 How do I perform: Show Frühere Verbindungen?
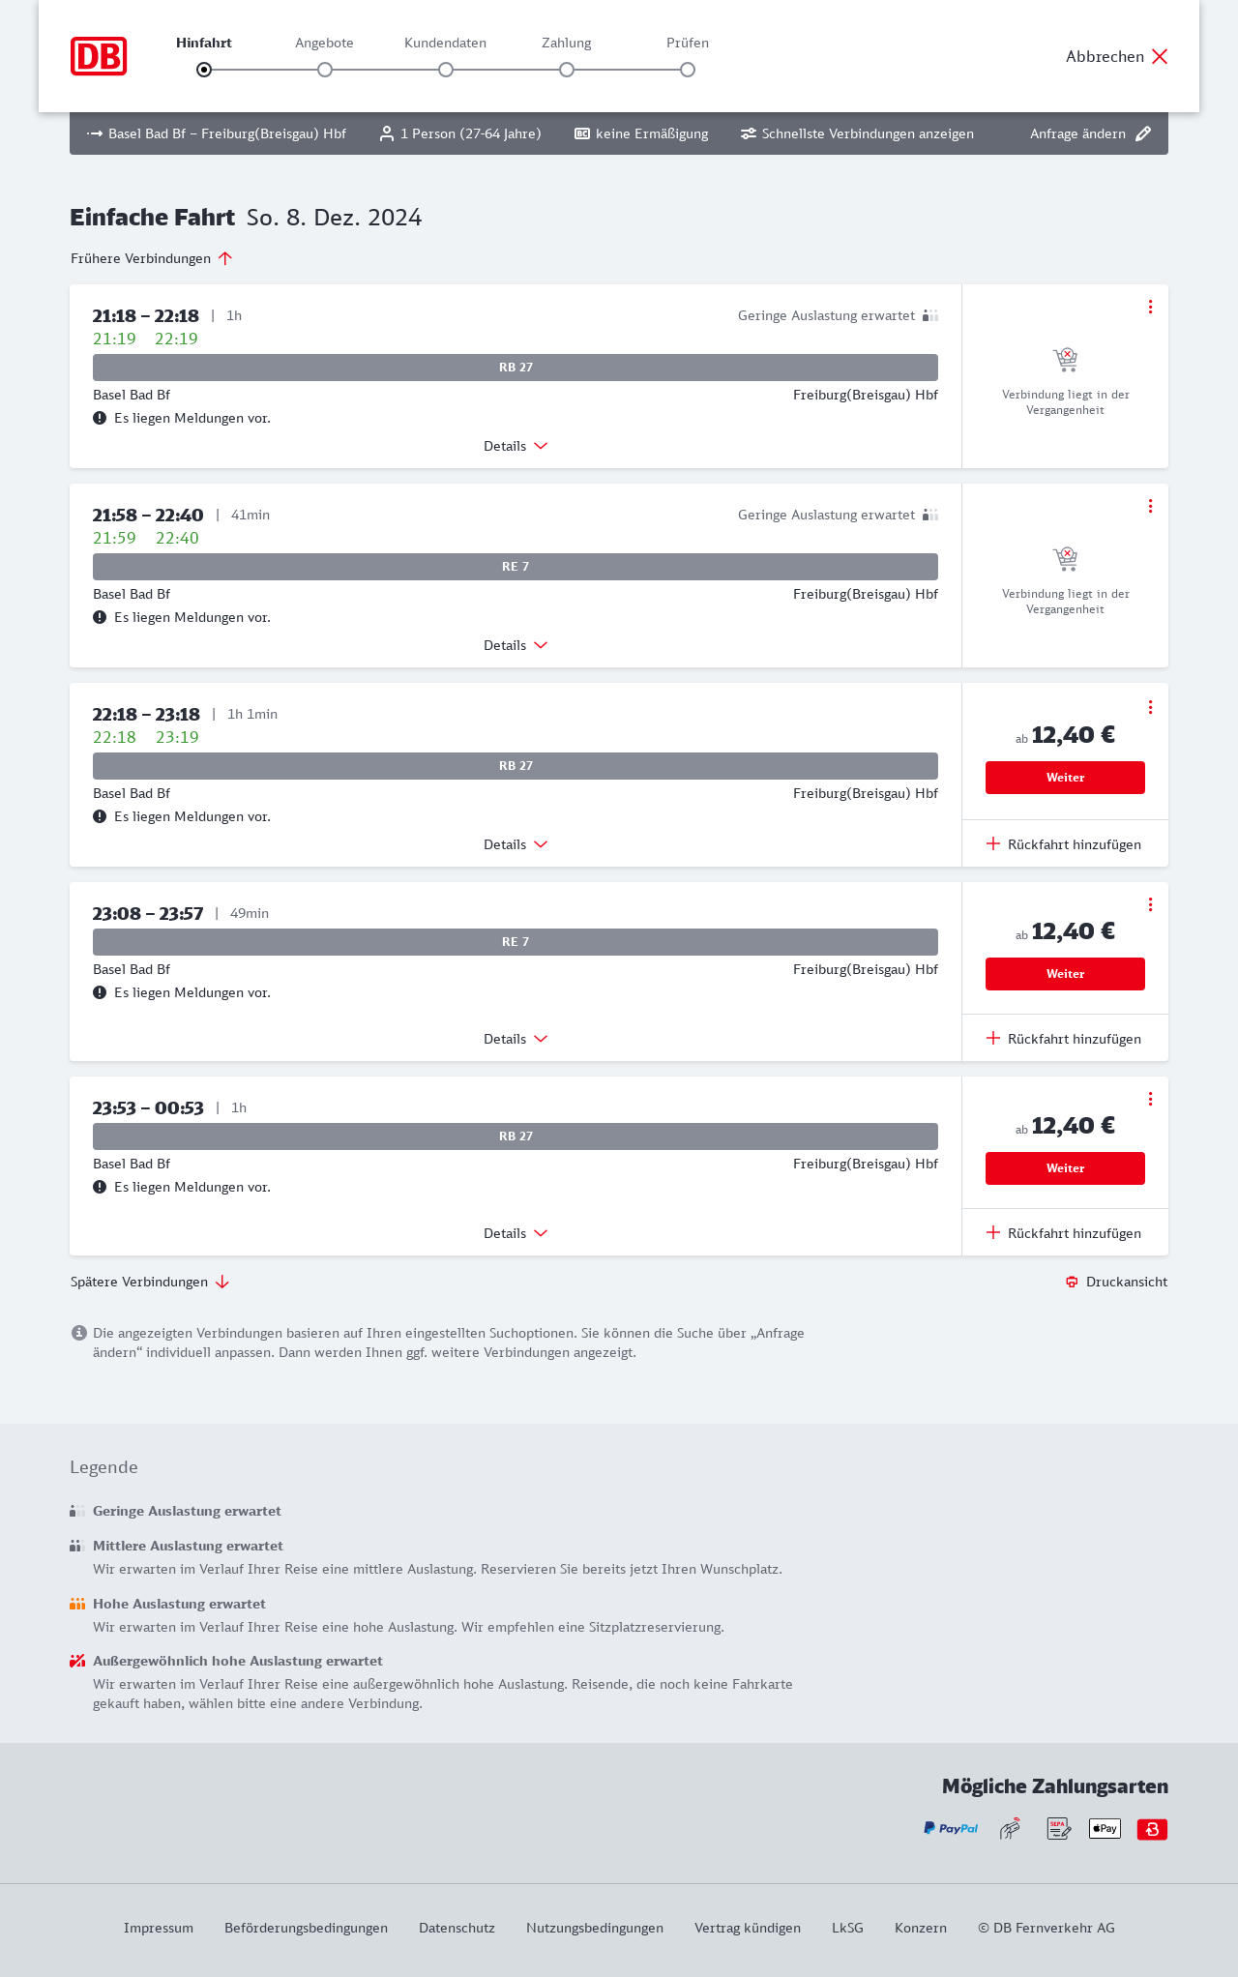(x=152, y=258)
